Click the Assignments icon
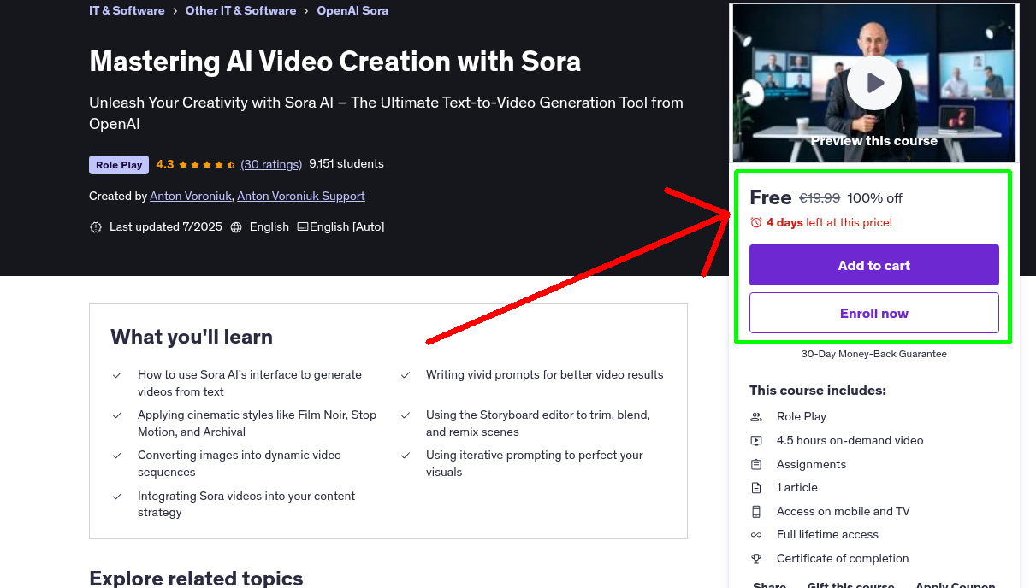The image size is (1036, 588). [756, 465]
